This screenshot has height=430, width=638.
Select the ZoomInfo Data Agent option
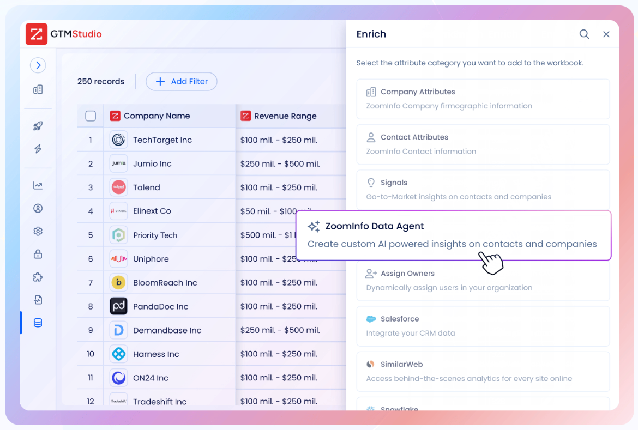[x=453, y=235]
